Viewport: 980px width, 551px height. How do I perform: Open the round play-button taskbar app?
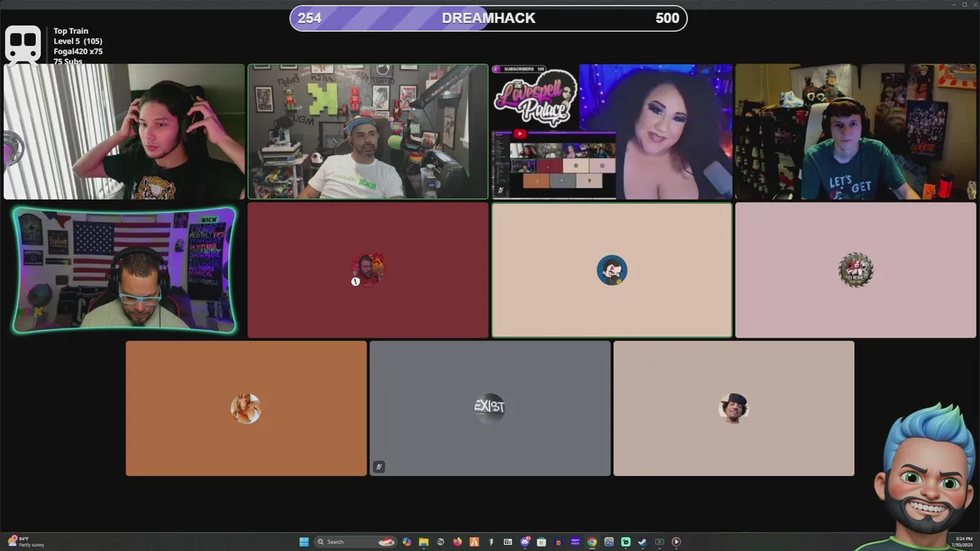pyautogui.click(x=676, y=542)
